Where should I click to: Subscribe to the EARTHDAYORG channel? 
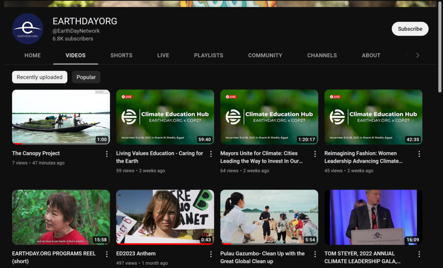[x=410, y=29]
